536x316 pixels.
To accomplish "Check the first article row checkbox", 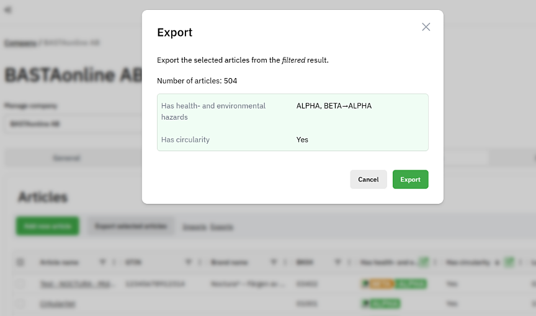I will click(20, 284).
